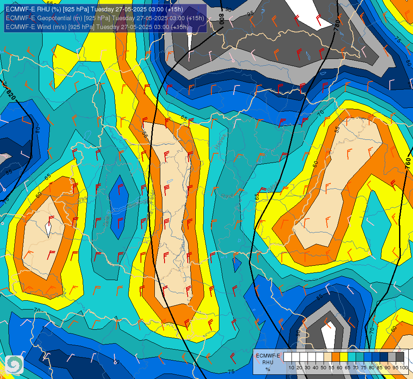The width and height of the screenshot is (413, 379).
Task: Select the ECMWF-E Wind (m/s) layer title
Action: (x=97, y=27)
